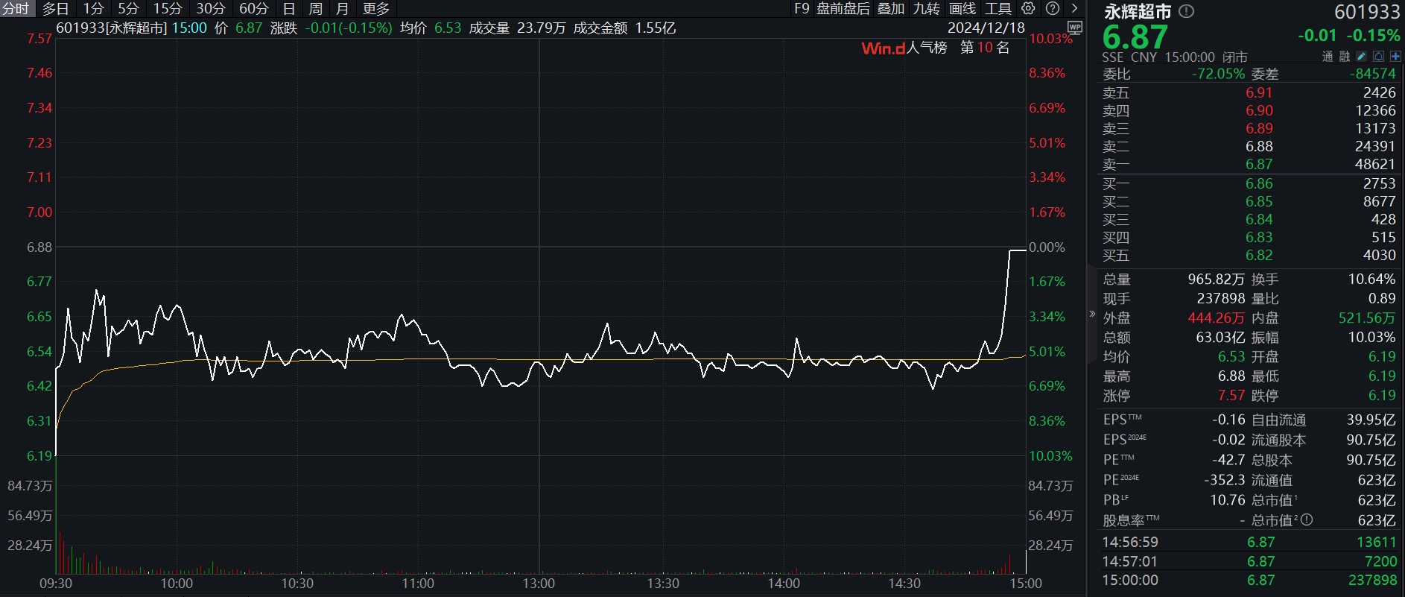Open chart settings gear icon
The height and width of the screenshot is (597, 1405).
(1028, 8)
